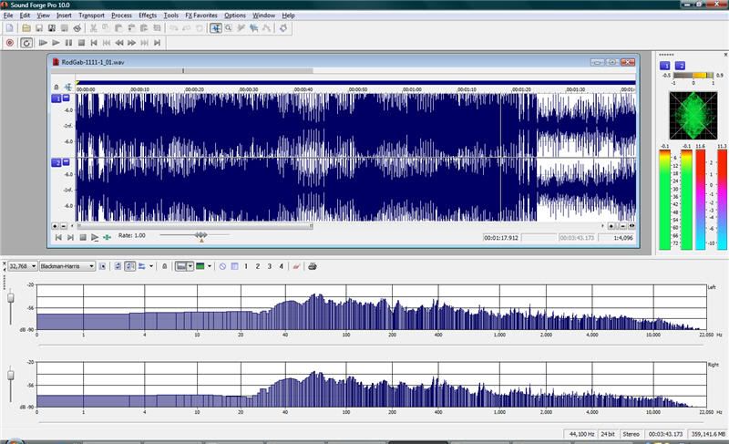Image resolution: width=729 pixels, height=444 pixels.
Task: Click the refresh icon in spectrum toolbar
Action: (x=118, y=266)
